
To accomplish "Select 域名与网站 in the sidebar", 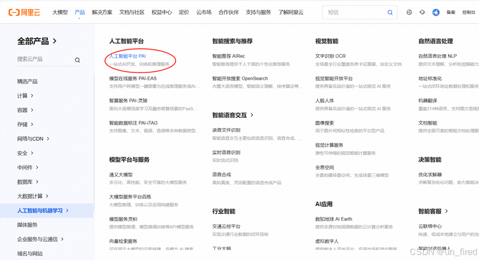I will pyautogui.click(x=30, y=253).
